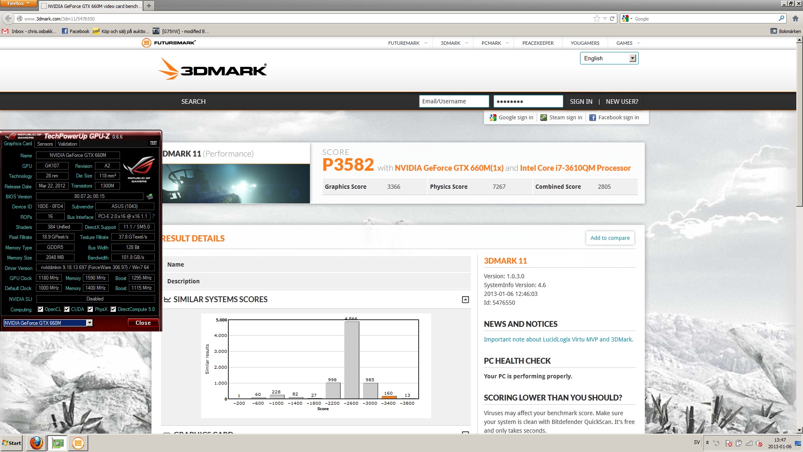The image size is (803, 452).
Task: Bookmark this page with the star icon
Action: (x=596, y=18)
